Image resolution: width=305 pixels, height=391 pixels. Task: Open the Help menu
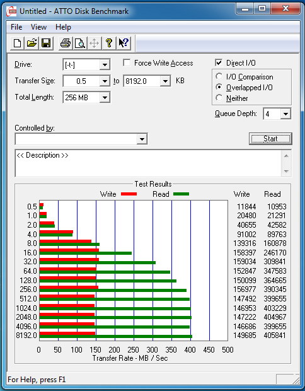[63, 27]
